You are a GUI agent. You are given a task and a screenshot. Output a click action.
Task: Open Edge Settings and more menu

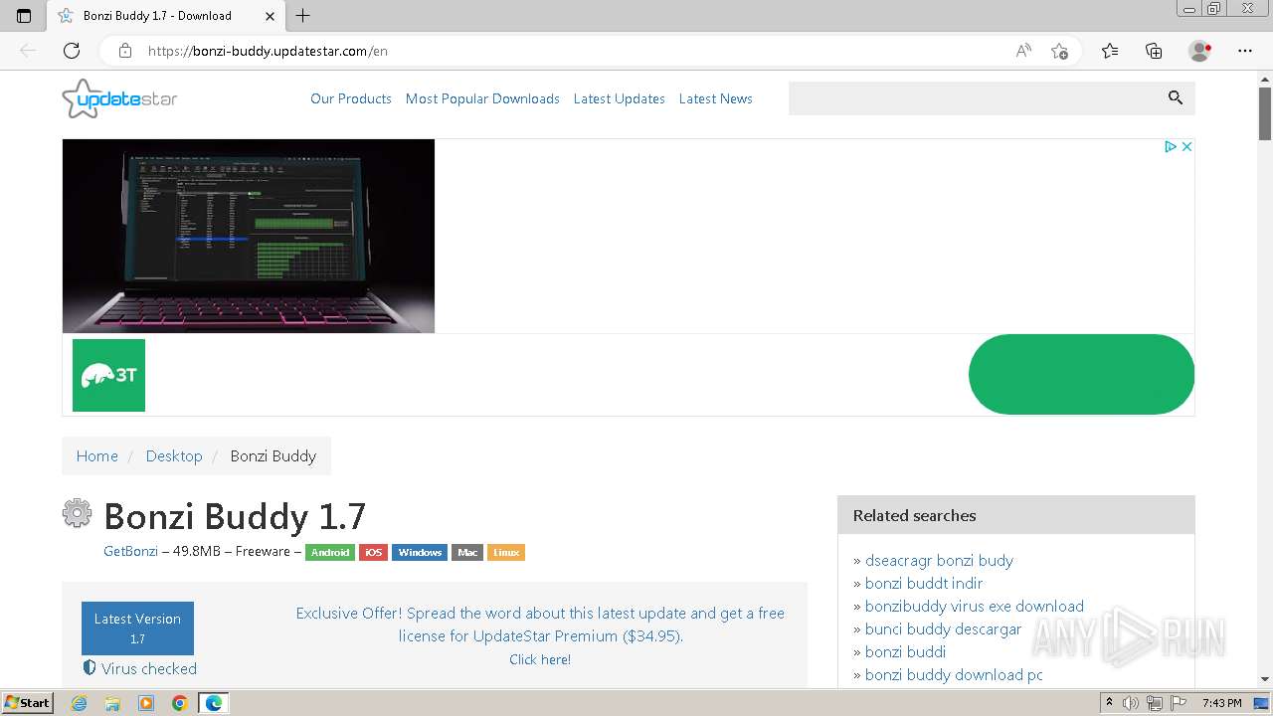[1245, 51]
